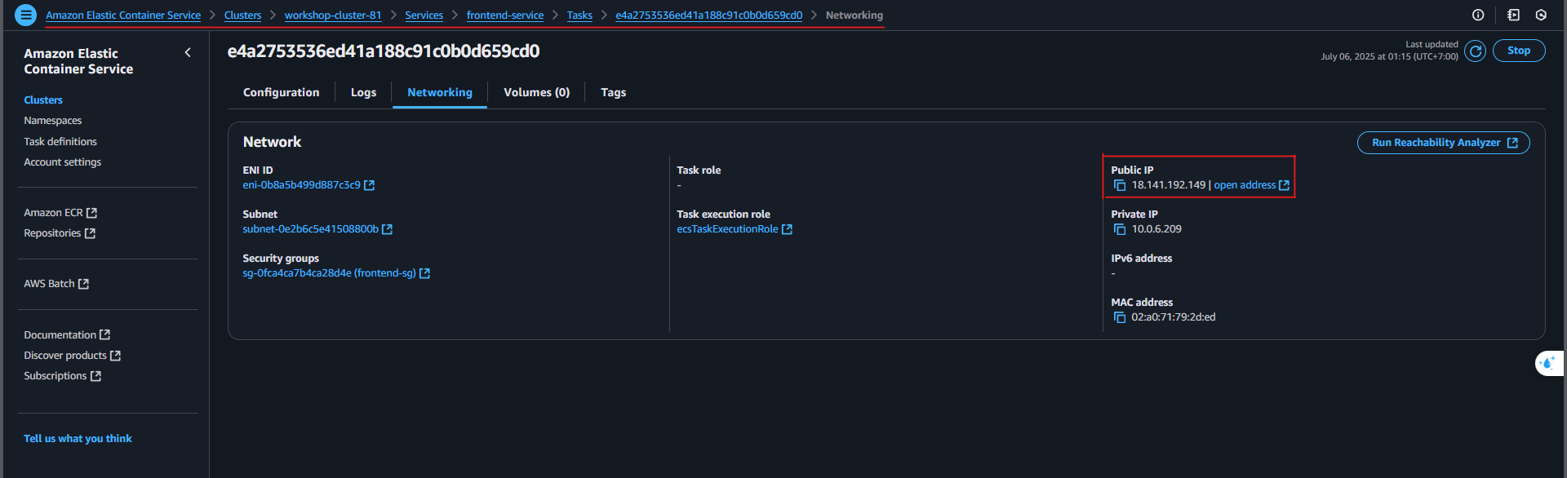Click external link icon next to subnet ID
Viewport: 1567px width, 478px height.
387,229
